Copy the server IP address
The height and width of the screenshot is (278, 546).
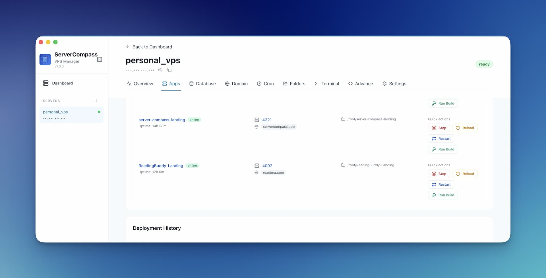point(169,70)
